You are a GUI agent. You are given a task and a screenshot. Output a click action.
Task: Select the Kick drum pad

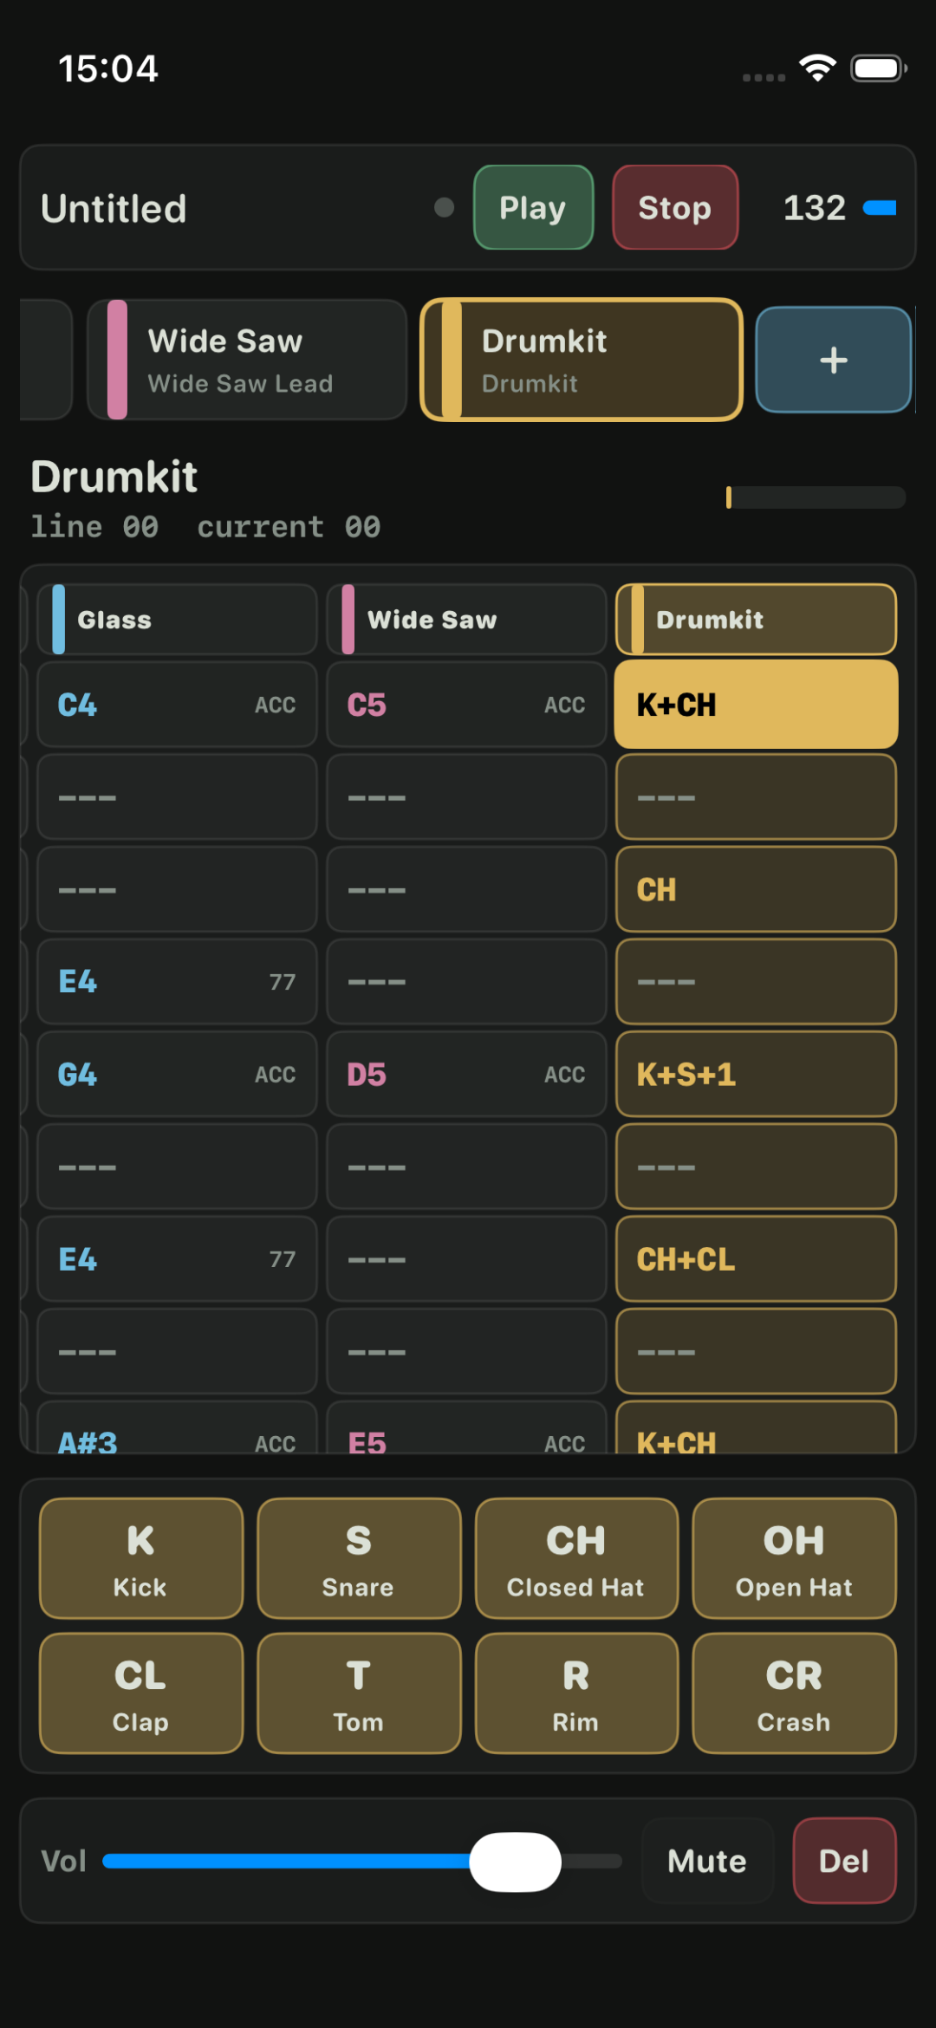(140, 1558)
